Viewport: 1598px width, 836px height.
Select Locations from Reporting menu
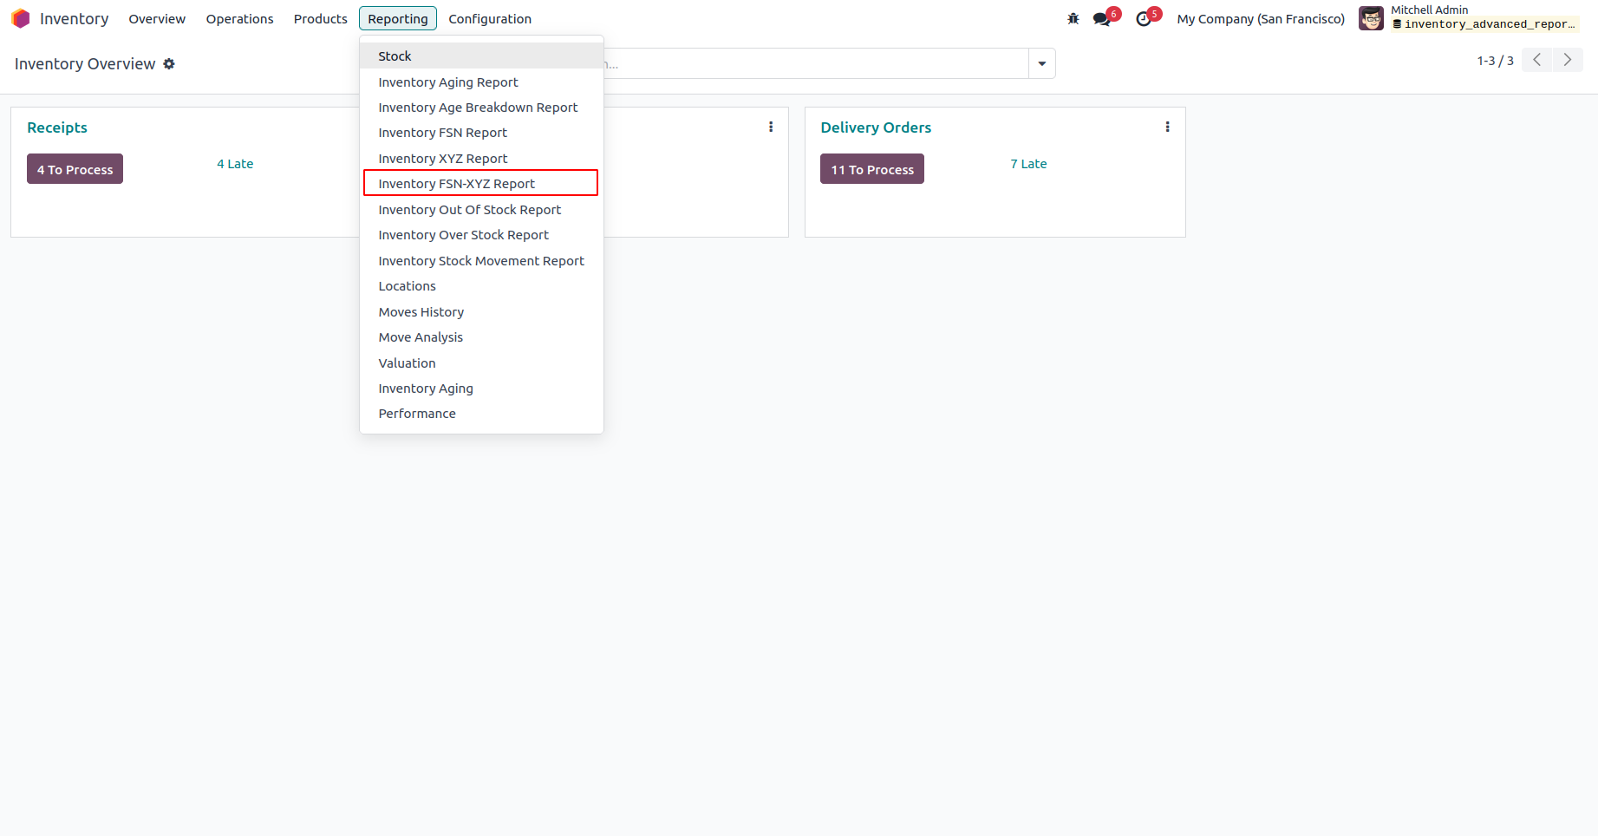pyautogui.click(x=481, y=285)
